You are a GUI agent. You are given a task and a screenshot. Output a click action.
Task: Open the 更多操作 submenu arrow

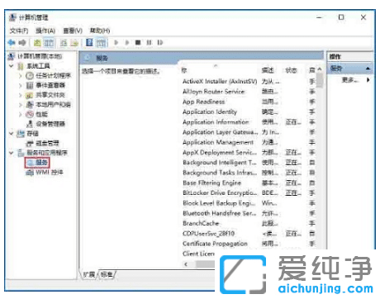click(368, 80)
